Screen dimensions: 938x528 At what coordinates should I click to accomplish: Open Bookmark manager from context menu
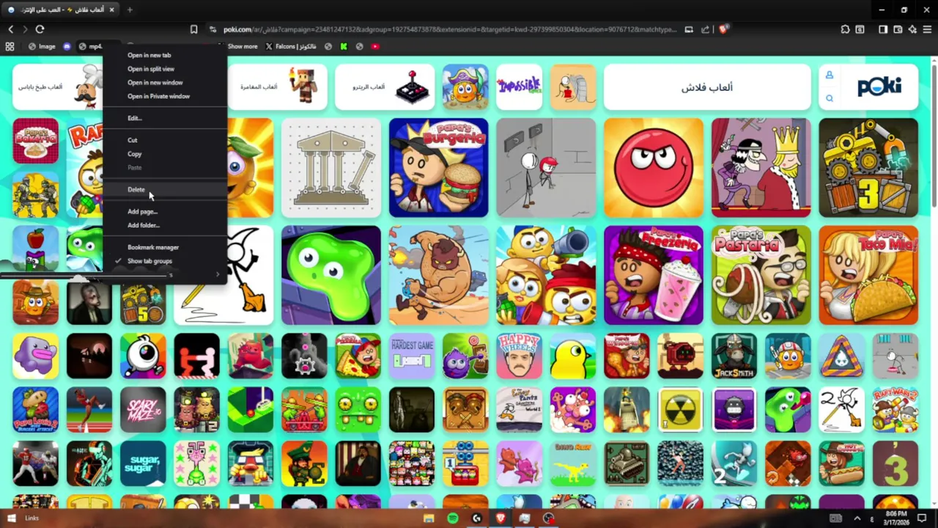165,247
